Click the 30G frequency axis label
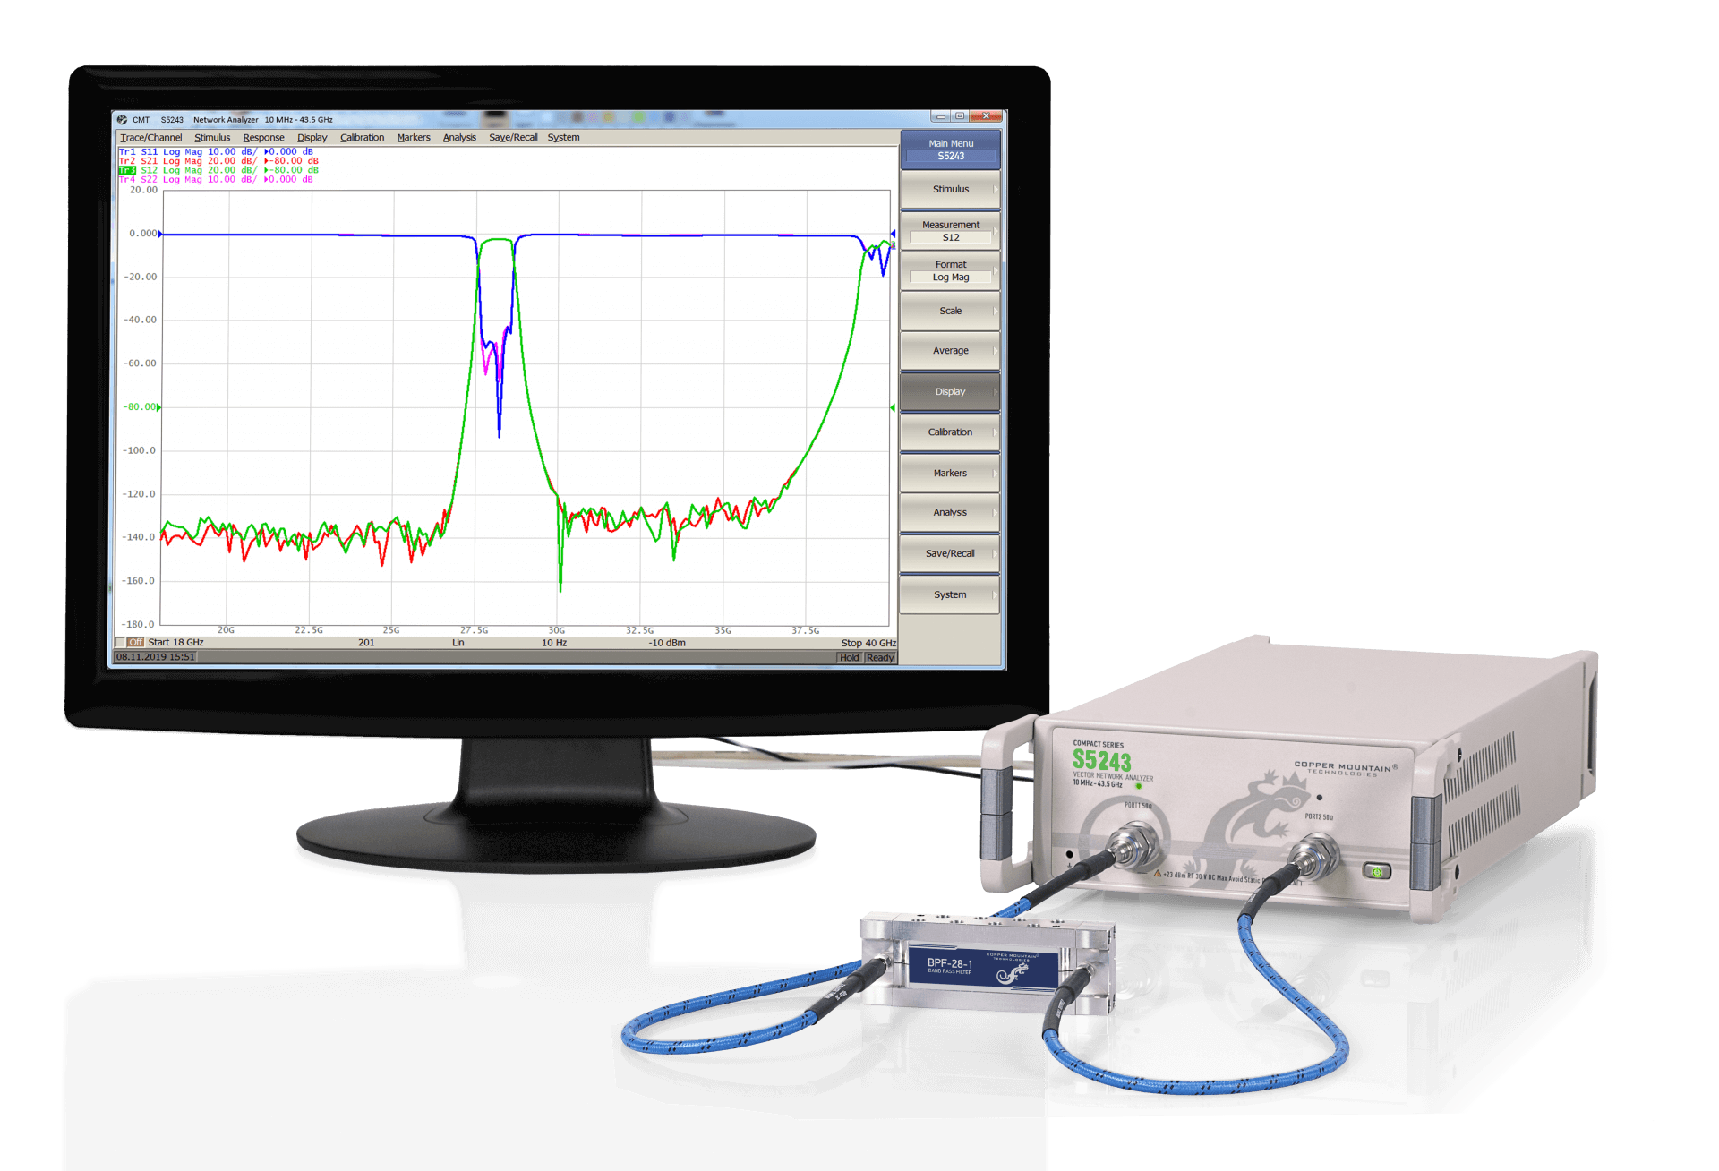The width and height of the screenshot is (1719, 1171). (x=557, y=631)
